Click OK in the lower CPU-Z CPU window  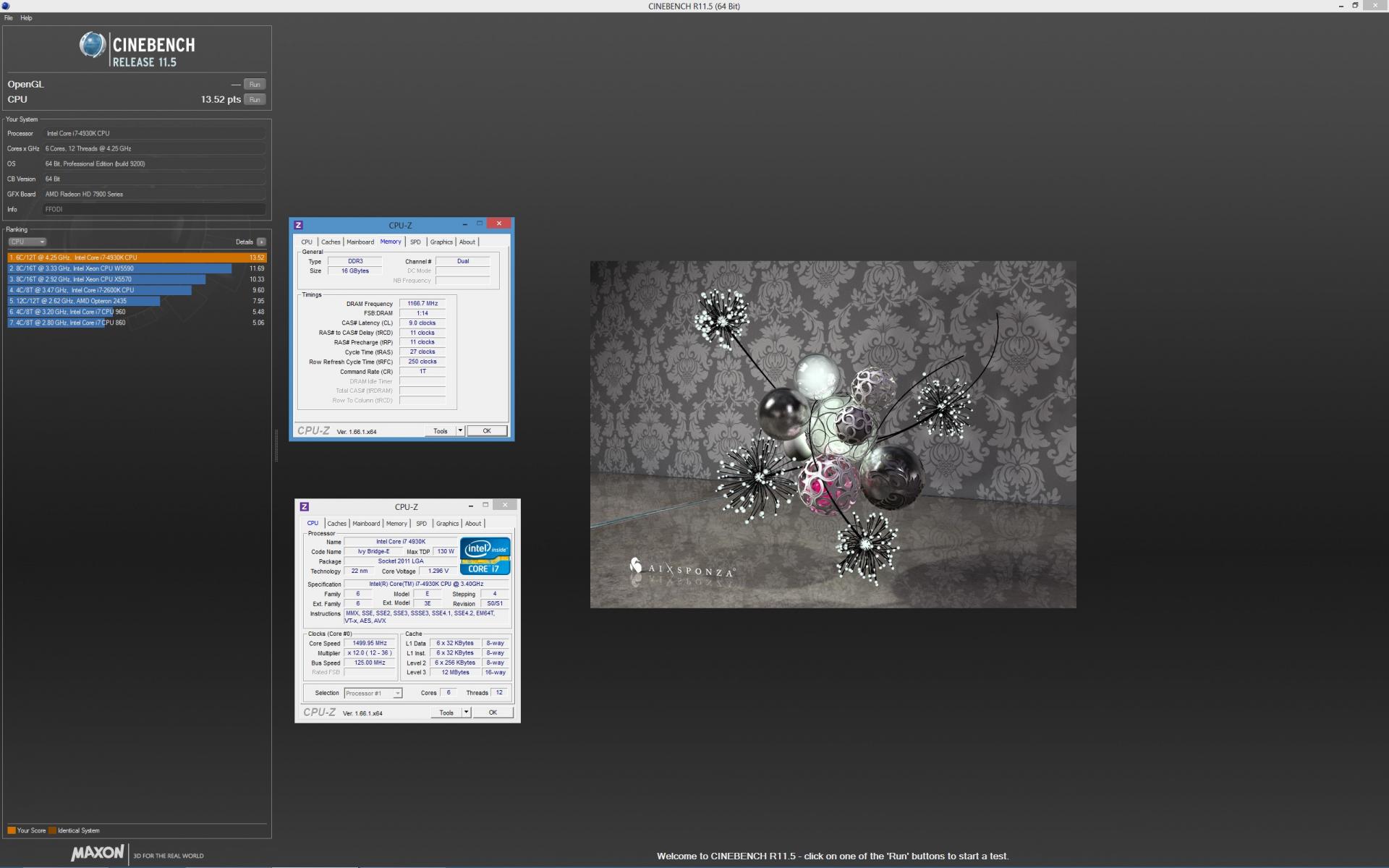(x=493, y=713)
